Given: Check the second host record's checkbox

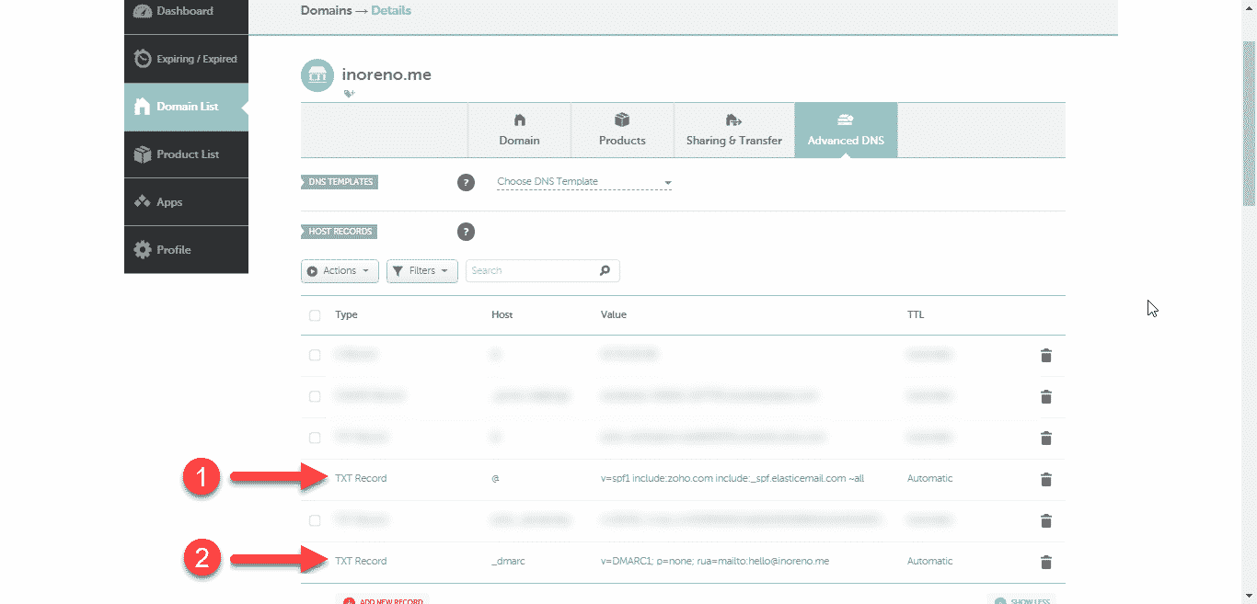Looking at the screenshot, I should coord(315,396).
